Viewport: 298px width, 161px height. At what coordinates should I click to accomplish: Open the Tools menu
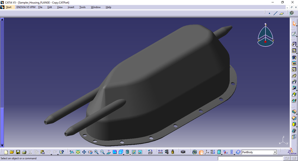82,7
